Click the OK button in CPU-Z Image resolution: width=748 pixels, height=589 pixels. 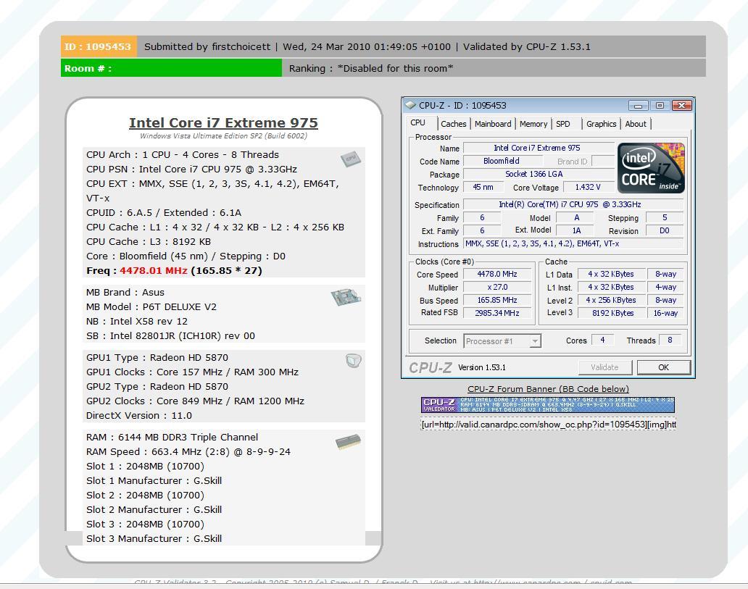point(664,367)
